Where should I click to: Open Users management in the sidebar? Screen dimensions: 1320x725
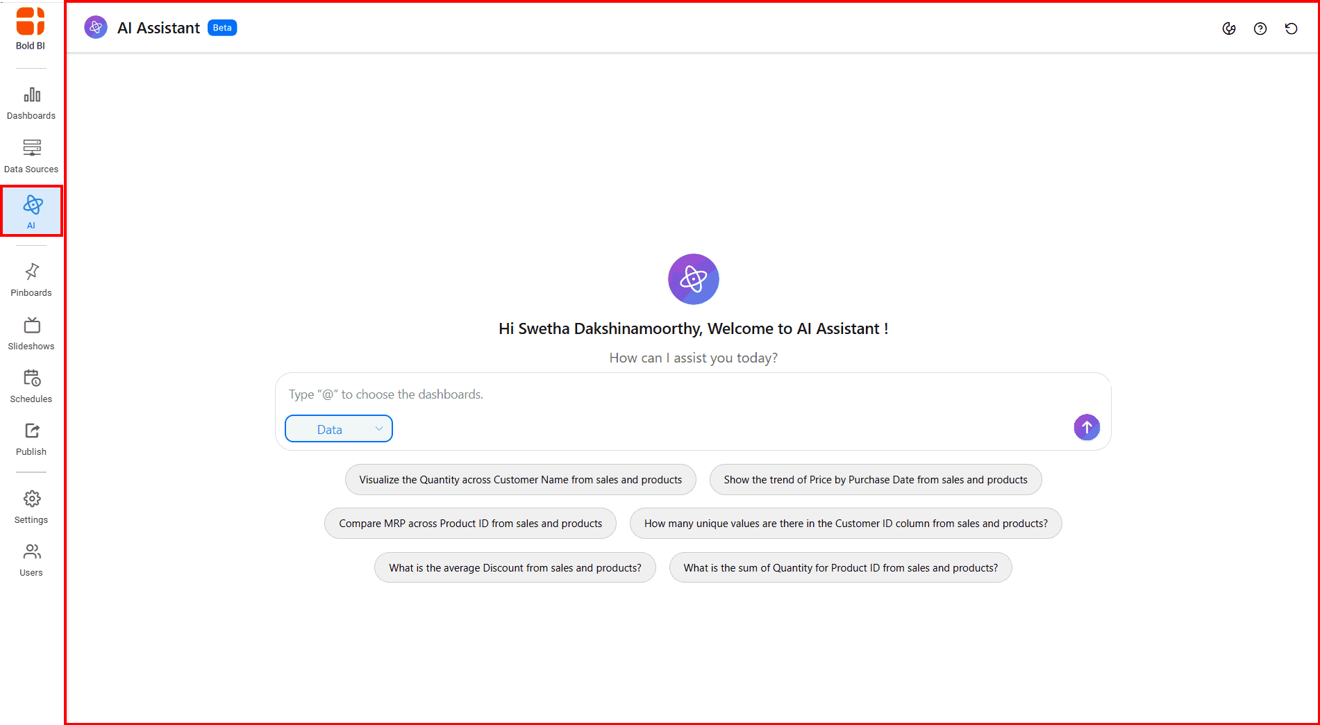(x=31, y=560)
